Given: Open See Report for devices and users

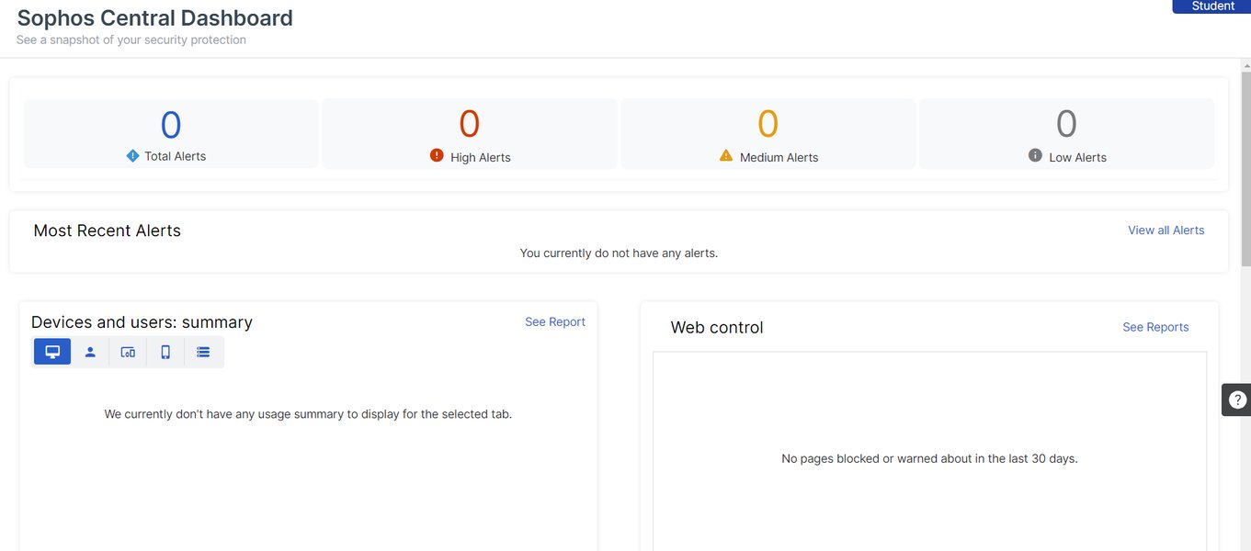Looking at the screenshot, I should 554,321.
